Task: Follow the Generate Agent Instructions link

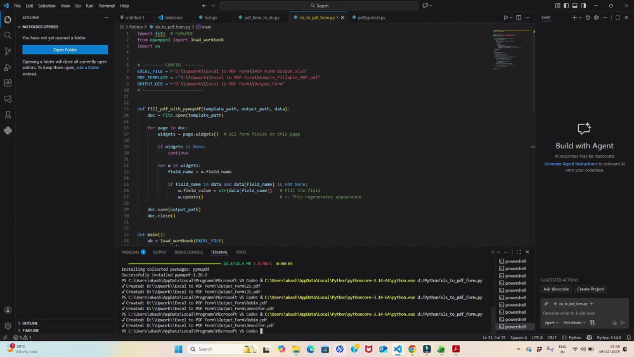Action: coord(570,164)
